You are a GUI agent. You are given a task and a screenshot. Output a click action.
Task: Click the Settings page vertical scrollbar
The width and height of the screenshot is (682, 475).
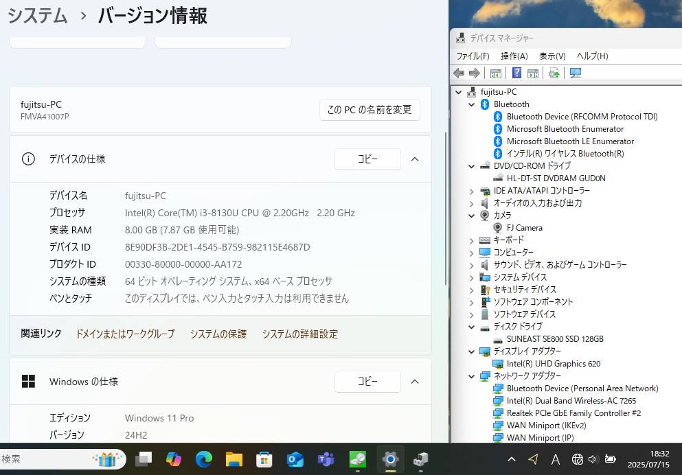click(x=445, y=209)
